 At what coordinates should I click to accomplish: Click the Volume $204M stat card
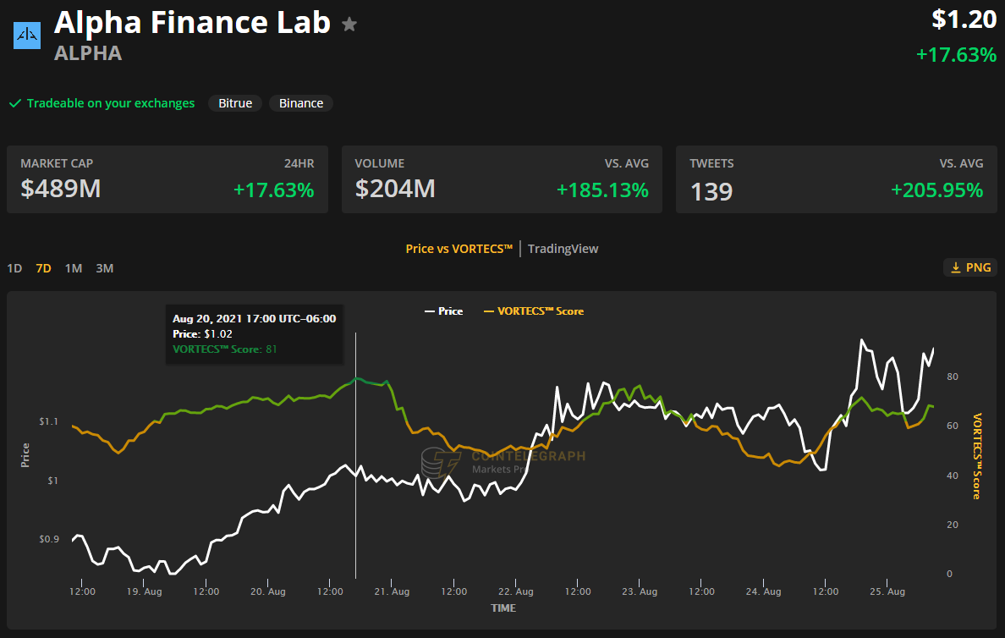[x=502, y=179]
